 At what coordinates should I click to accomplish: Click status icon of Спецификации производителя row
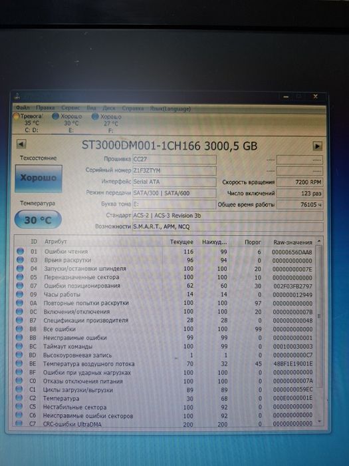(x=19, y=320)
